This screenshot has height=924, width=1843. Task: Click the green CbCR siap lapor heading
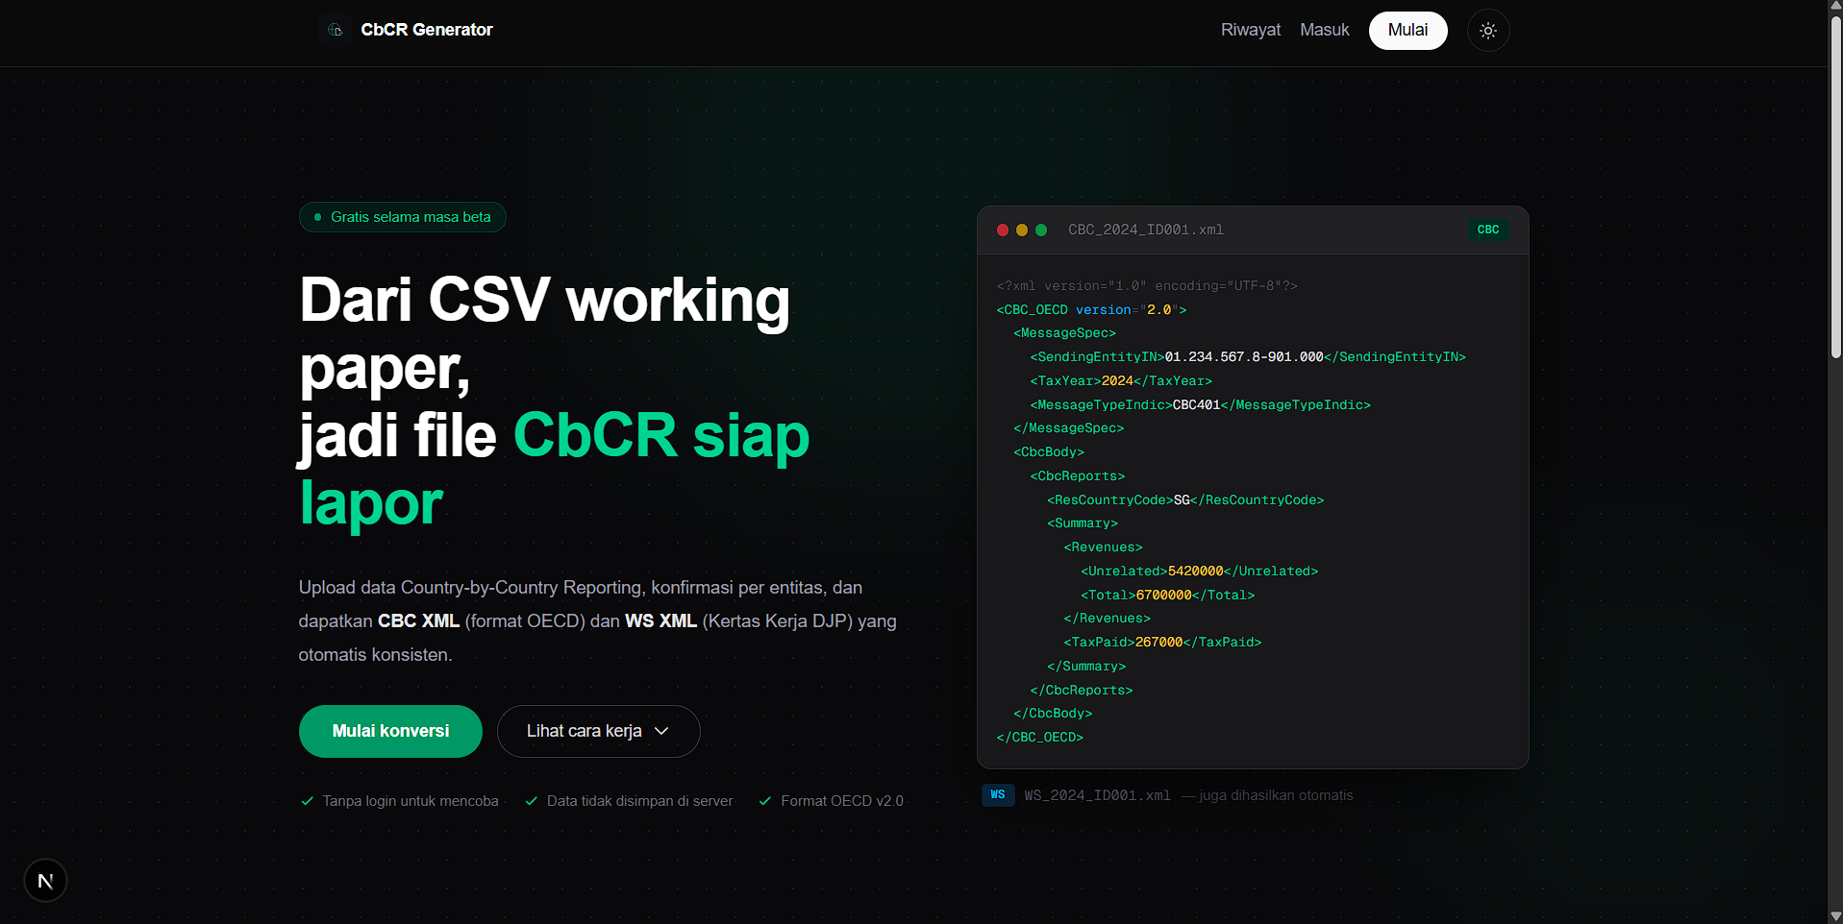pyautogui.click(x=555, y=469)
